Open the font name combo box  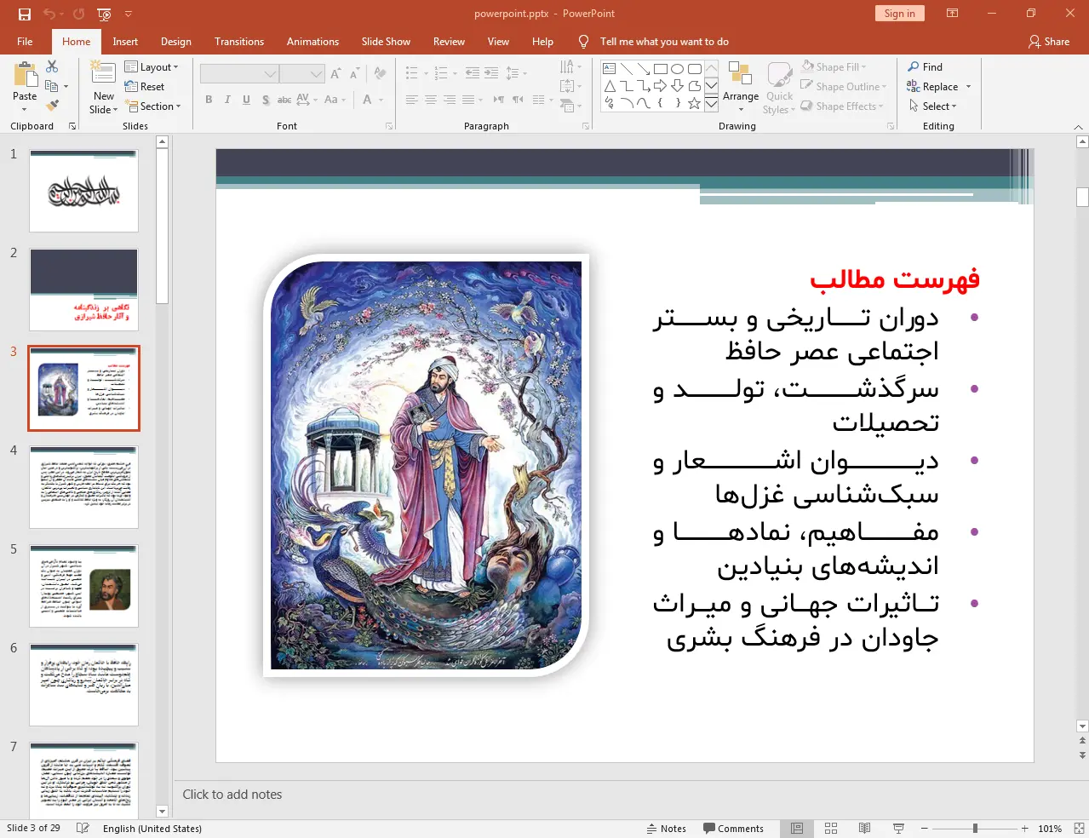(x=238, y=74)
